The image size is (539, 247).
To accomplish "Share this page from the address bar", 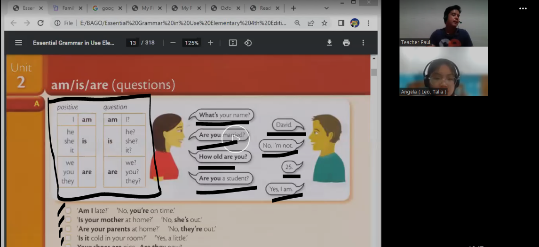I will click(x=311, y=23).
